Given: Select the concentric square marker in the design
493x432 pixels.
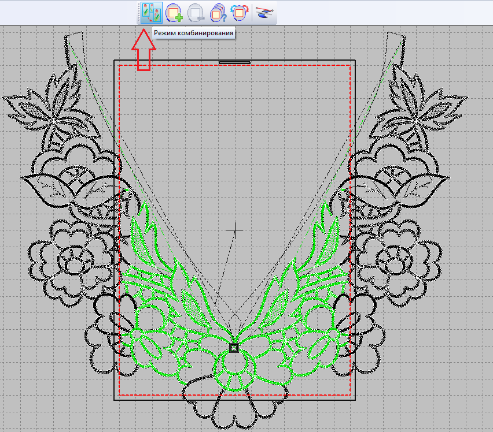Looking at the screenshot, I should click(234, 348).
